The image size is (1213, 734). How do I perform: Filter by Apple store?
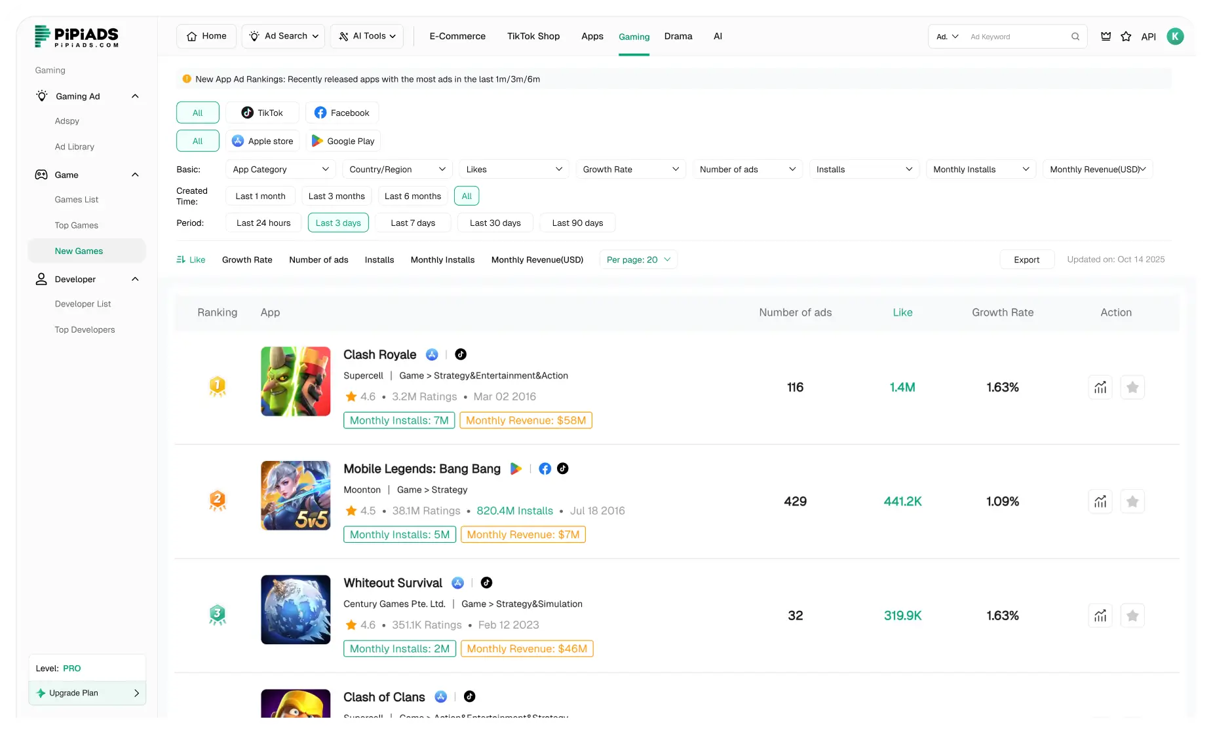click(x=263, y=141)
